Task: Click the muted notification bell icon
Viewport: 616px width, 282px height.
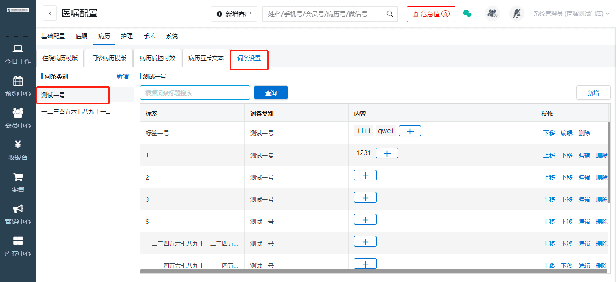Action: [x=517, y=14]
